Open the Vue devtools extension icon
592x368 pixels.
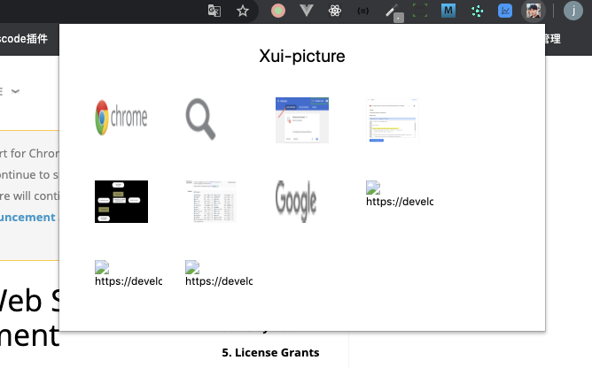(x=307, y=11)
